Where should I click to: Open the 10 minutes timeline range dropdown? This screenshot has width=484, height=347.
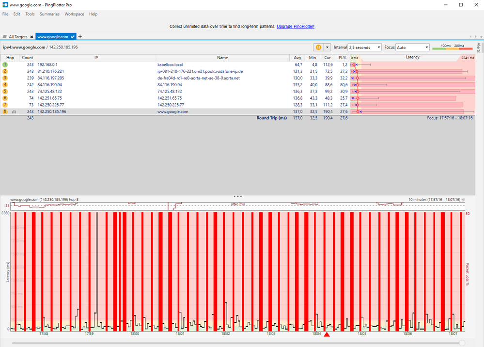coord(463,200)
